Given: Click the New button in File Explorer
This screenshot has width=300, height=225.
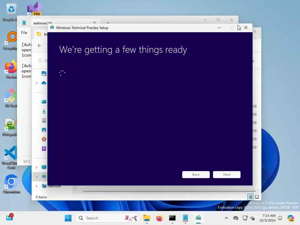Looking at the screenshot, I should click(42, 61).
